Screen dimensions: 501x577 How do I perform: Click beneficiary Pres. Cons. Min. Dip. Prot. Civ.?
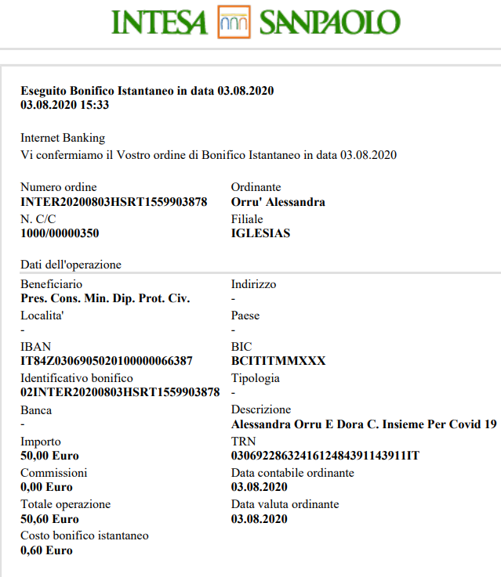point(105,298)
